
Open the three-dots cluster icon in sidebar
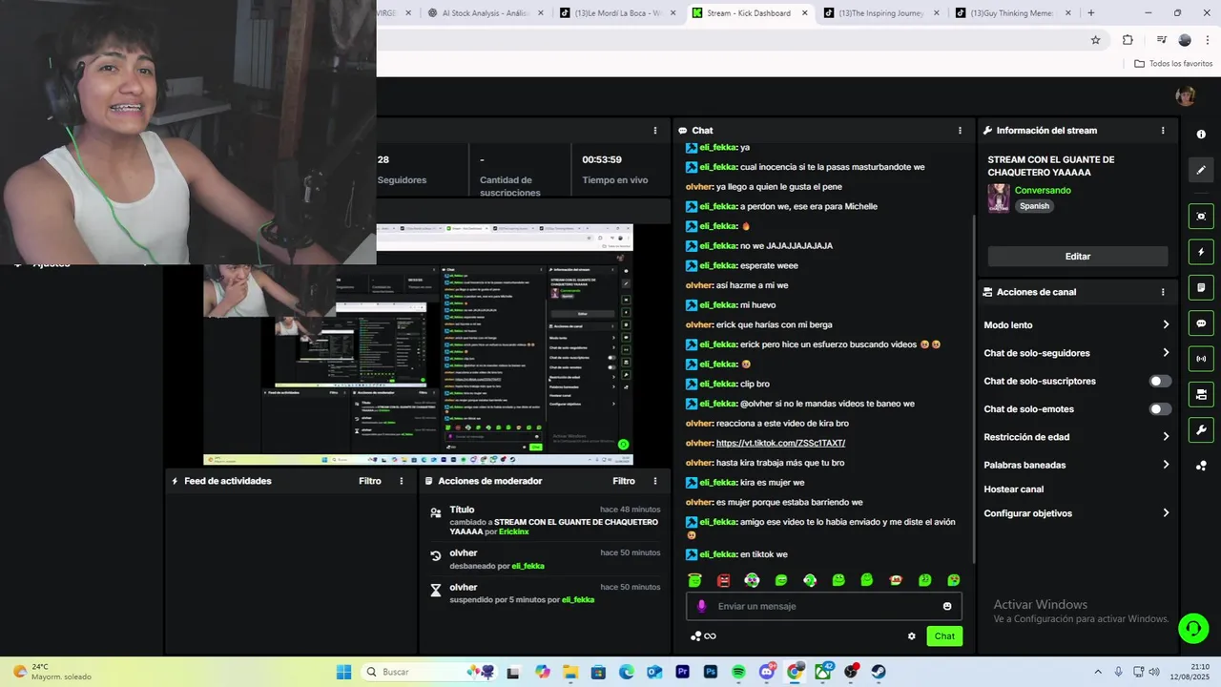1201,466
